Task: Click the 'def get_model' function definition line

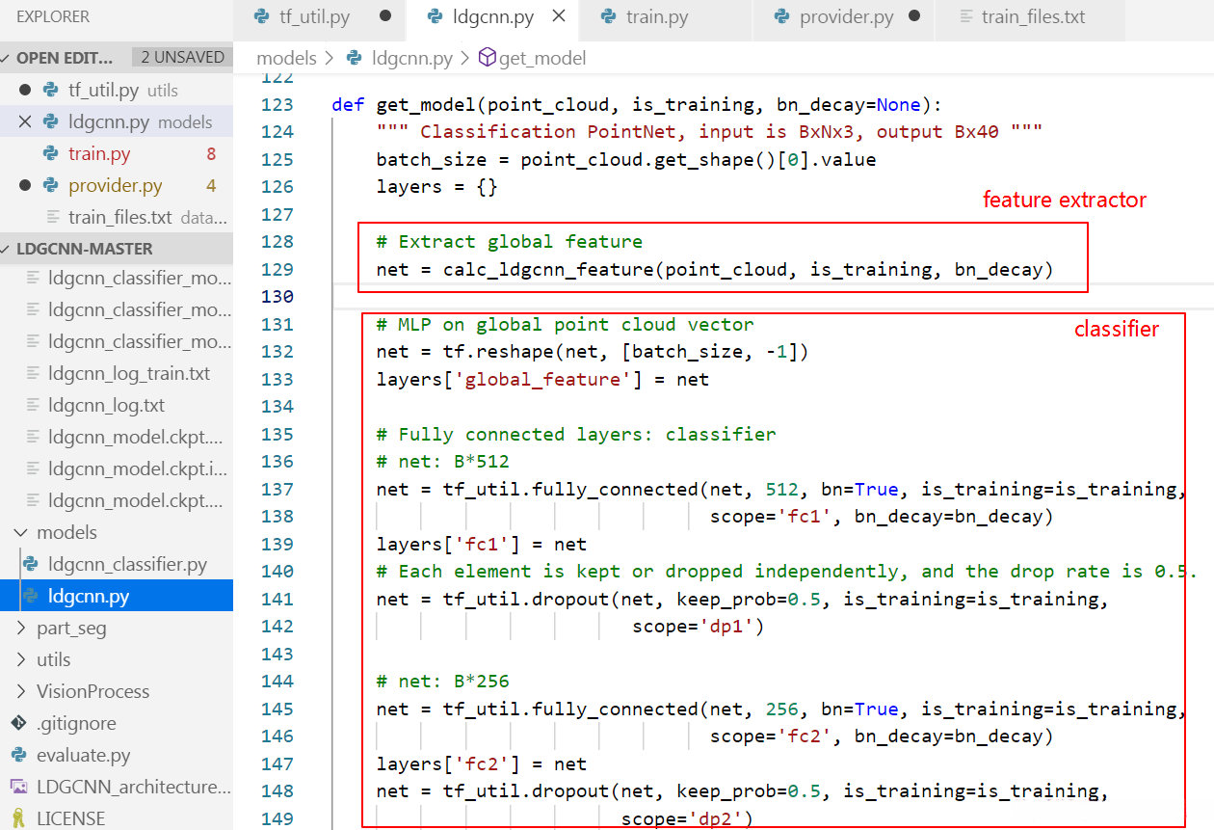Action: [636, 104]
